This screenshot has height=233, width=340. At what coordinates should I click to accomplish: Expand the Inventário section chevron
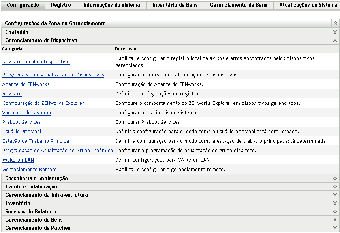coord(335,203)
